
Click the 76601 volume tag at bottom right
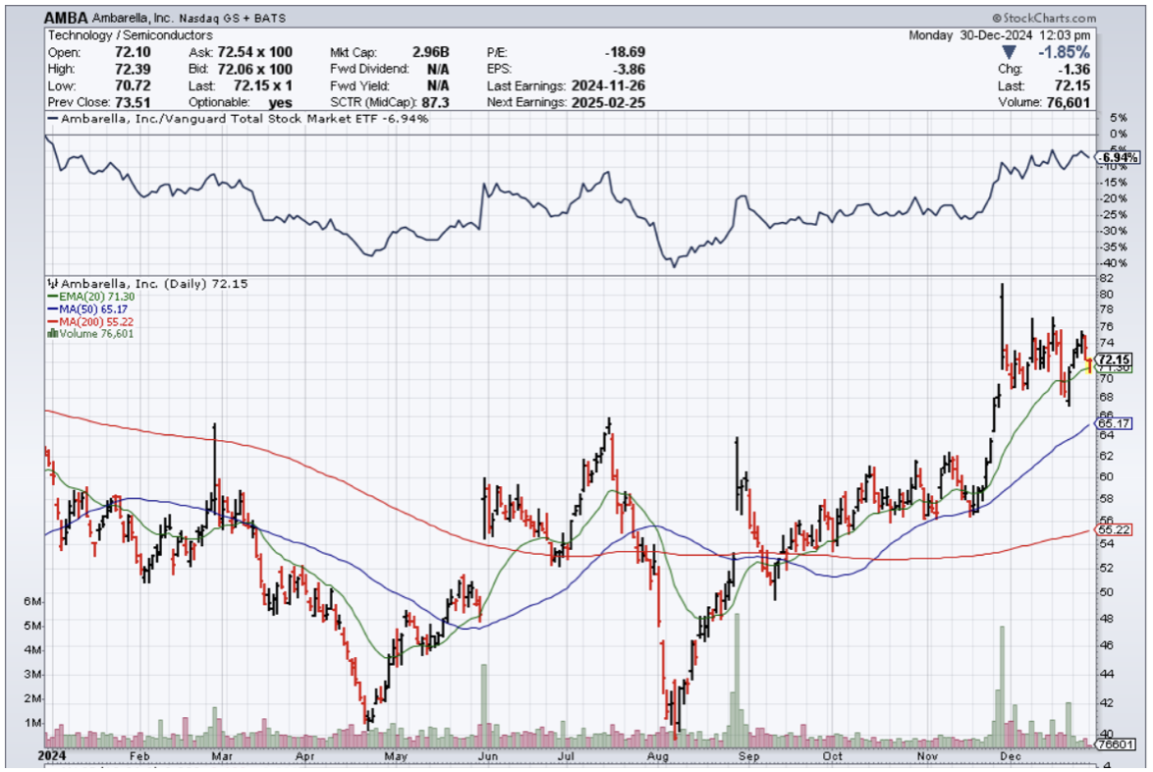1117,745
